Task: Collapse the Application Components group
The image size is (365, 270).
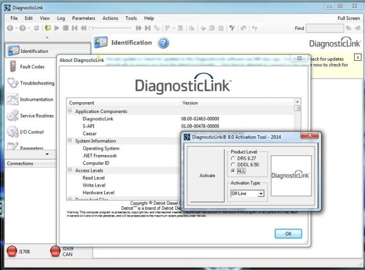Action: coord(70,111)
